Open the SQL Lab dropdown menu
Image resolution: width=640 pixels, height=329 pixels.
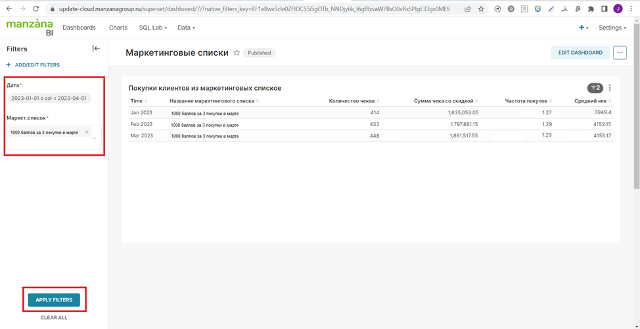pyautogui.click(x=152, y=28)
